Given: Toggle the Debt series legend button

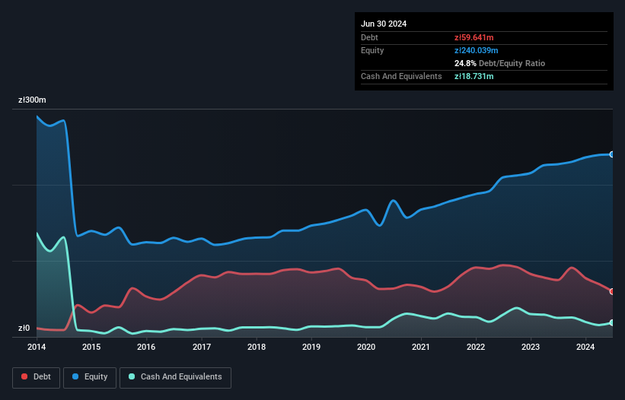Looking at the screenshot, I should click(x=37, y=377).
